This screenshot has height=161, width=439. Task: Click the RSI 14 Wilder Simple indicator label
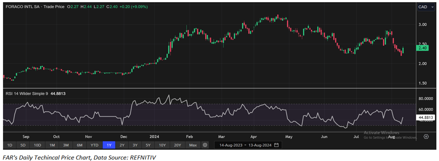(x=27, y=94)
